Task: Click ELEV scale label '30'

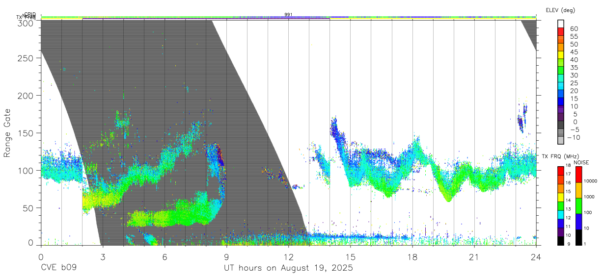Action: pyautogui.click(x=574, y=76)
